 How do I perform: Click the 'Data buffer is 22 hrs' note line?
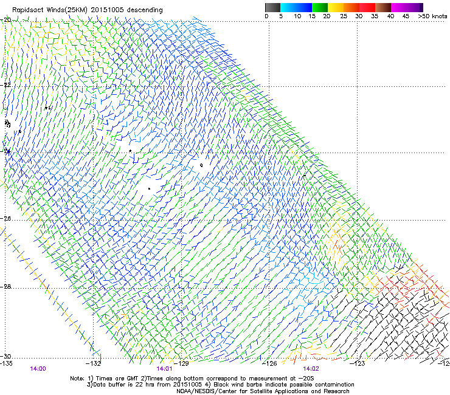220,385
